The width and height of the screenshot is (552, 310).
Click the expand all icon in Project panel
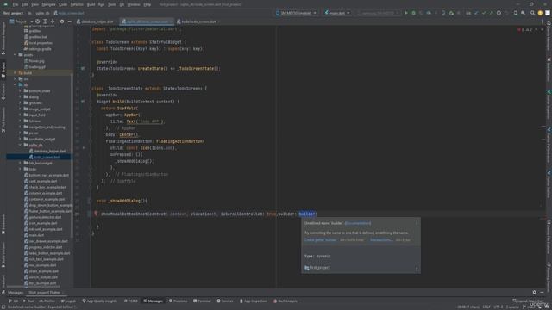click(45, 22)
